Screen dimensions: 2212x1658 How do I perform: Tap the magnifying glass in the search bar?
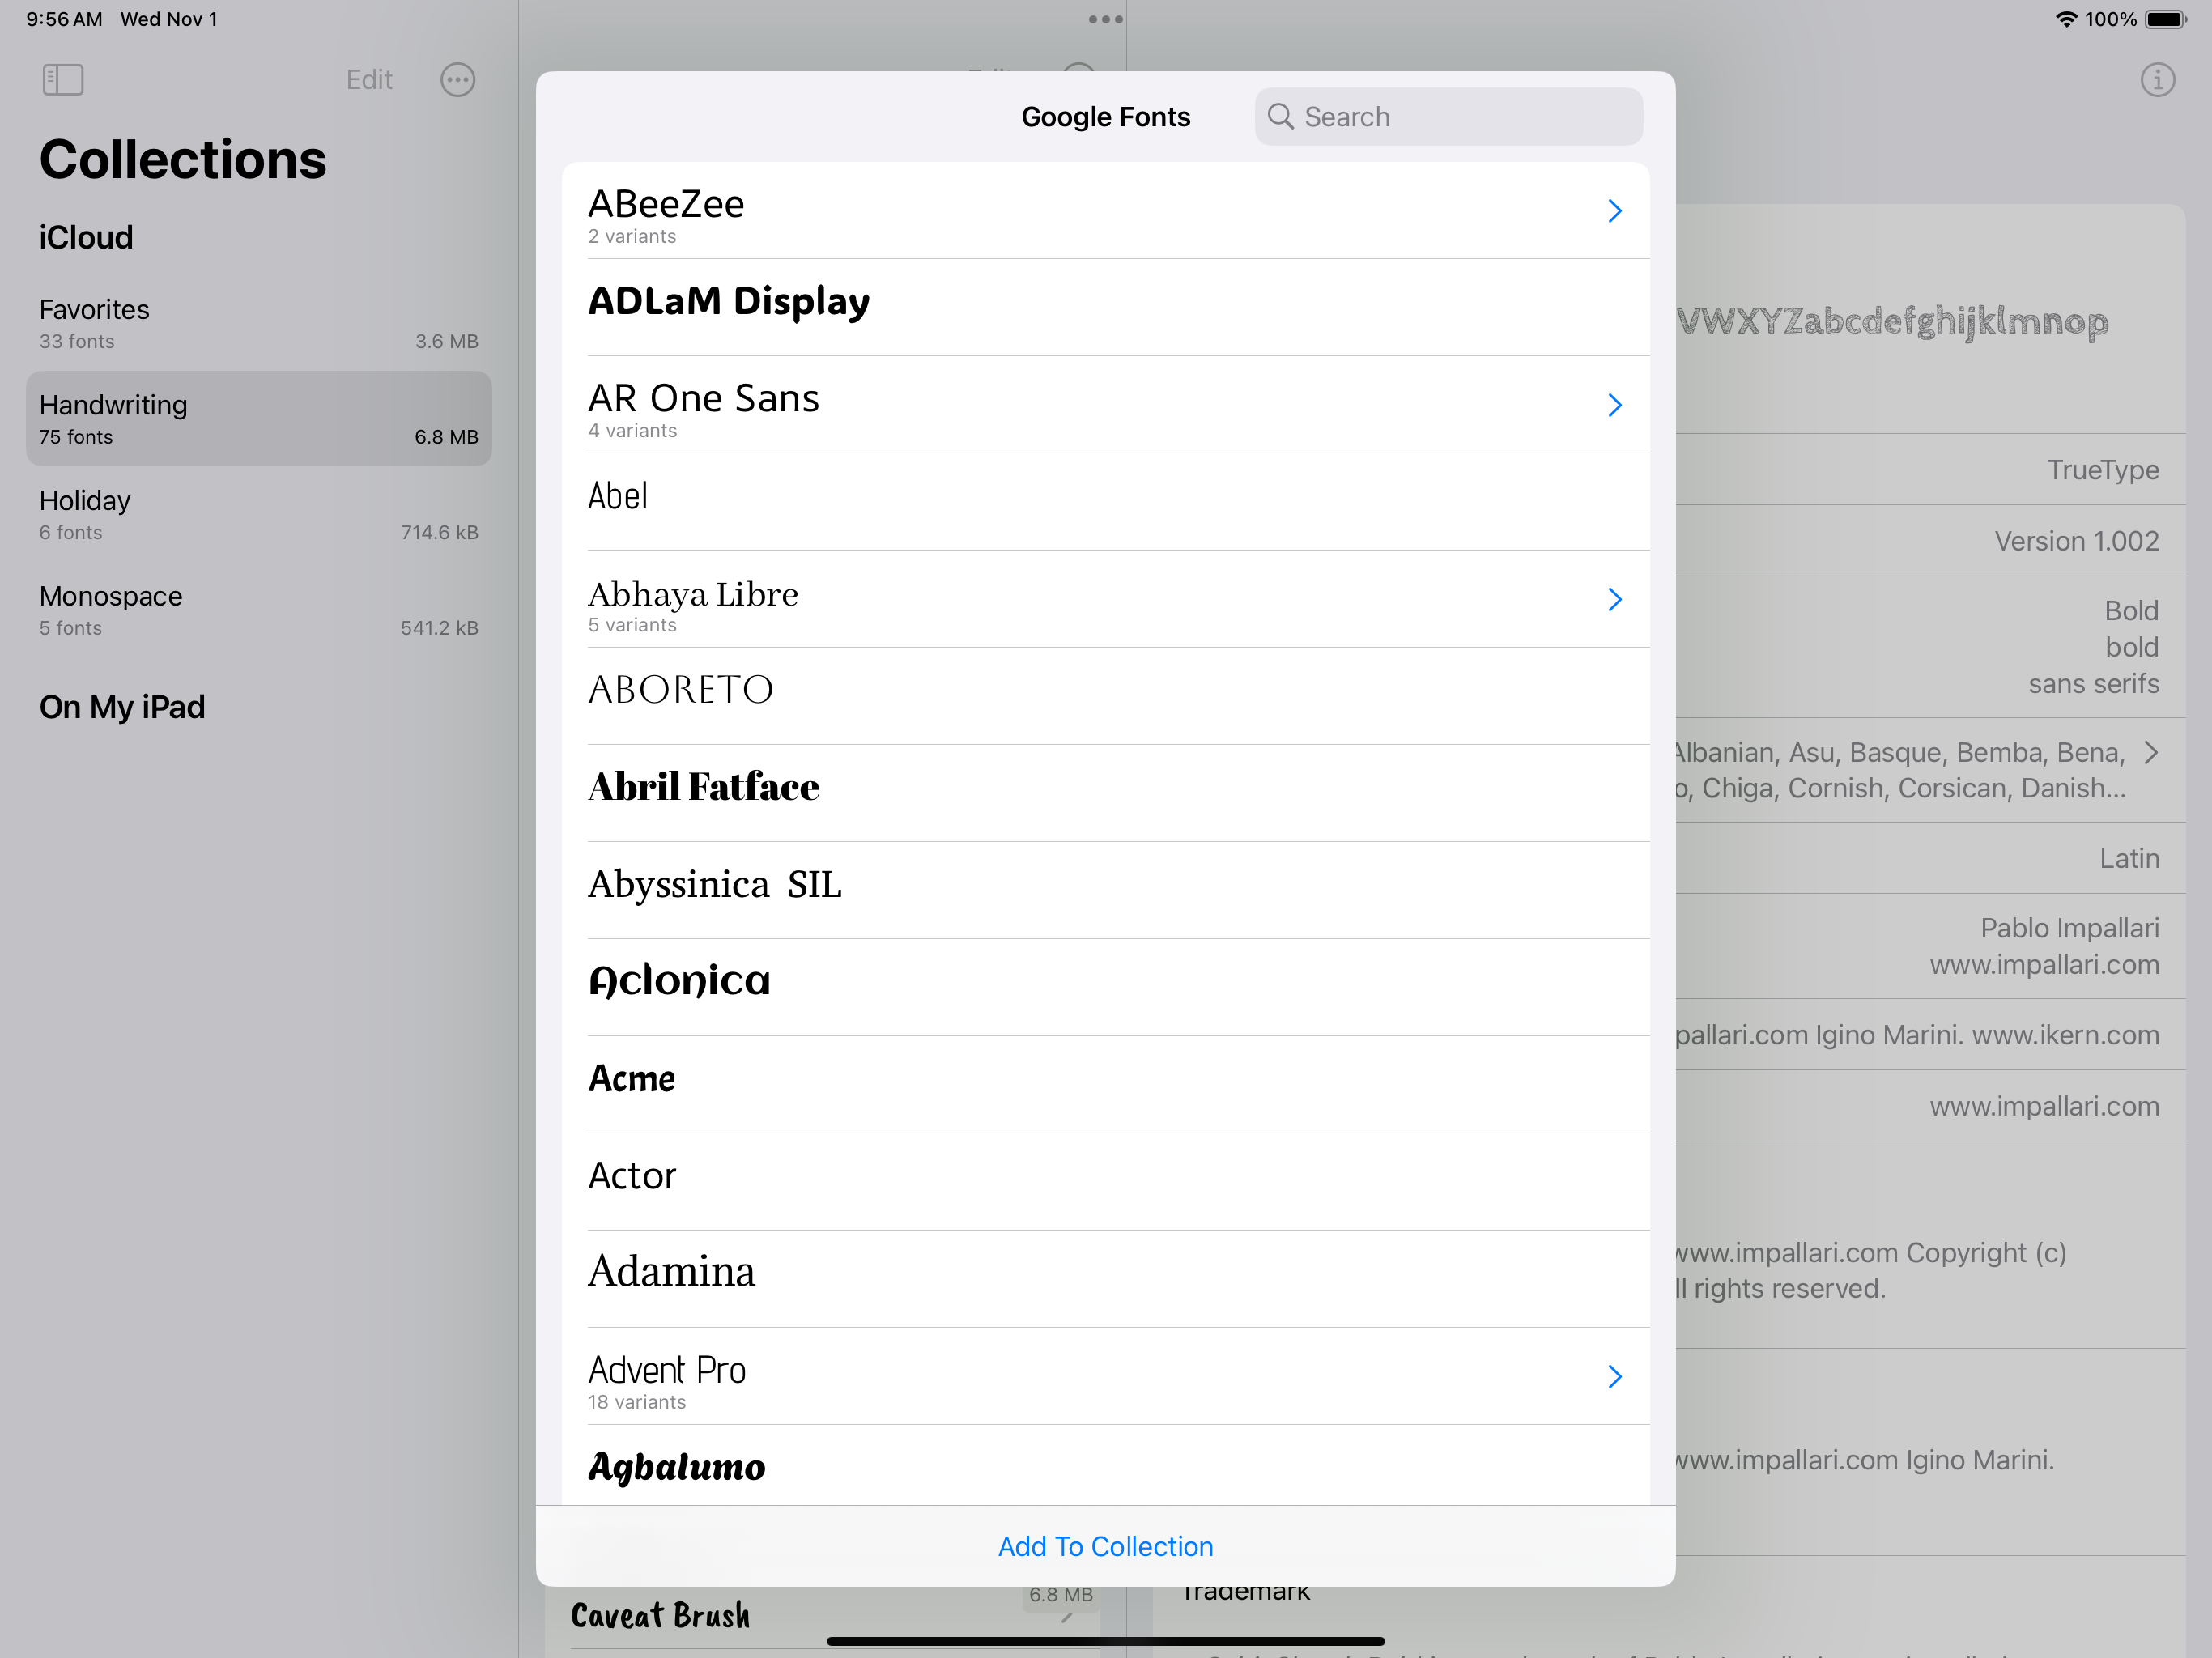pos(1281,116)
